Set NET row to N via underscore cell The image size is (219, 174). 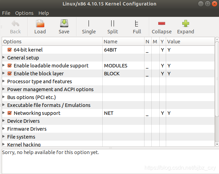(x=148, y=113)
